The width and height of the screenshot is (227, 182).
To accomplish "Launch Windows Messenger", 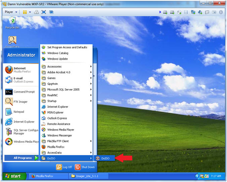I will click(x=66, y=135).
